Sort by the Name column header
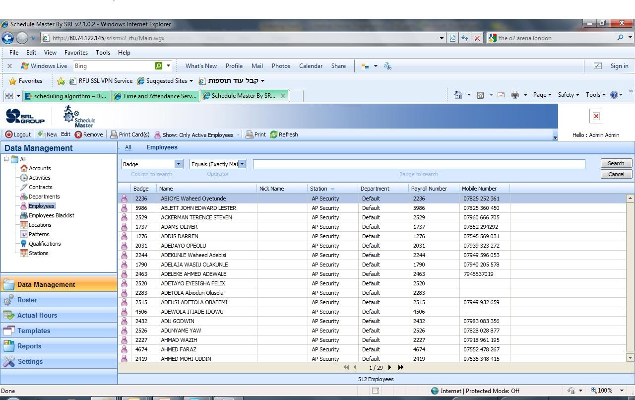 (x=206, y=189)
